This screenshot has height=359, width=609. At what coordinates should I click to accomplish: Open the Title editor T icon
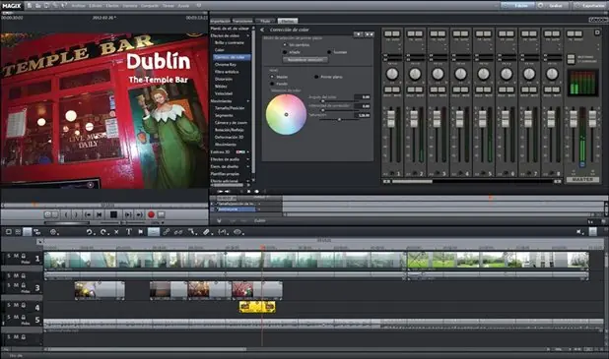[x=128, y=232]
